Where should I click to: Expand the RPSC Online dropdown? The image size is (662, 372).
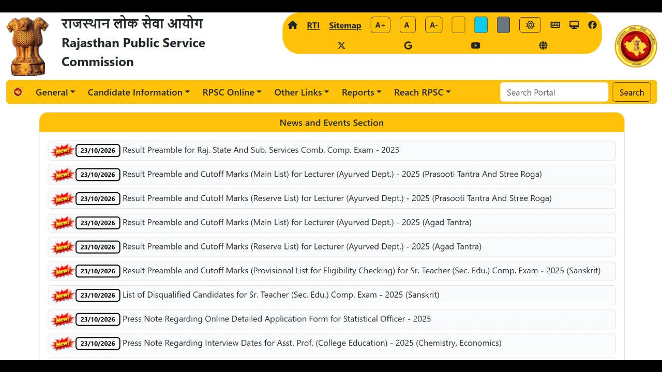click(x=232, y=92)
